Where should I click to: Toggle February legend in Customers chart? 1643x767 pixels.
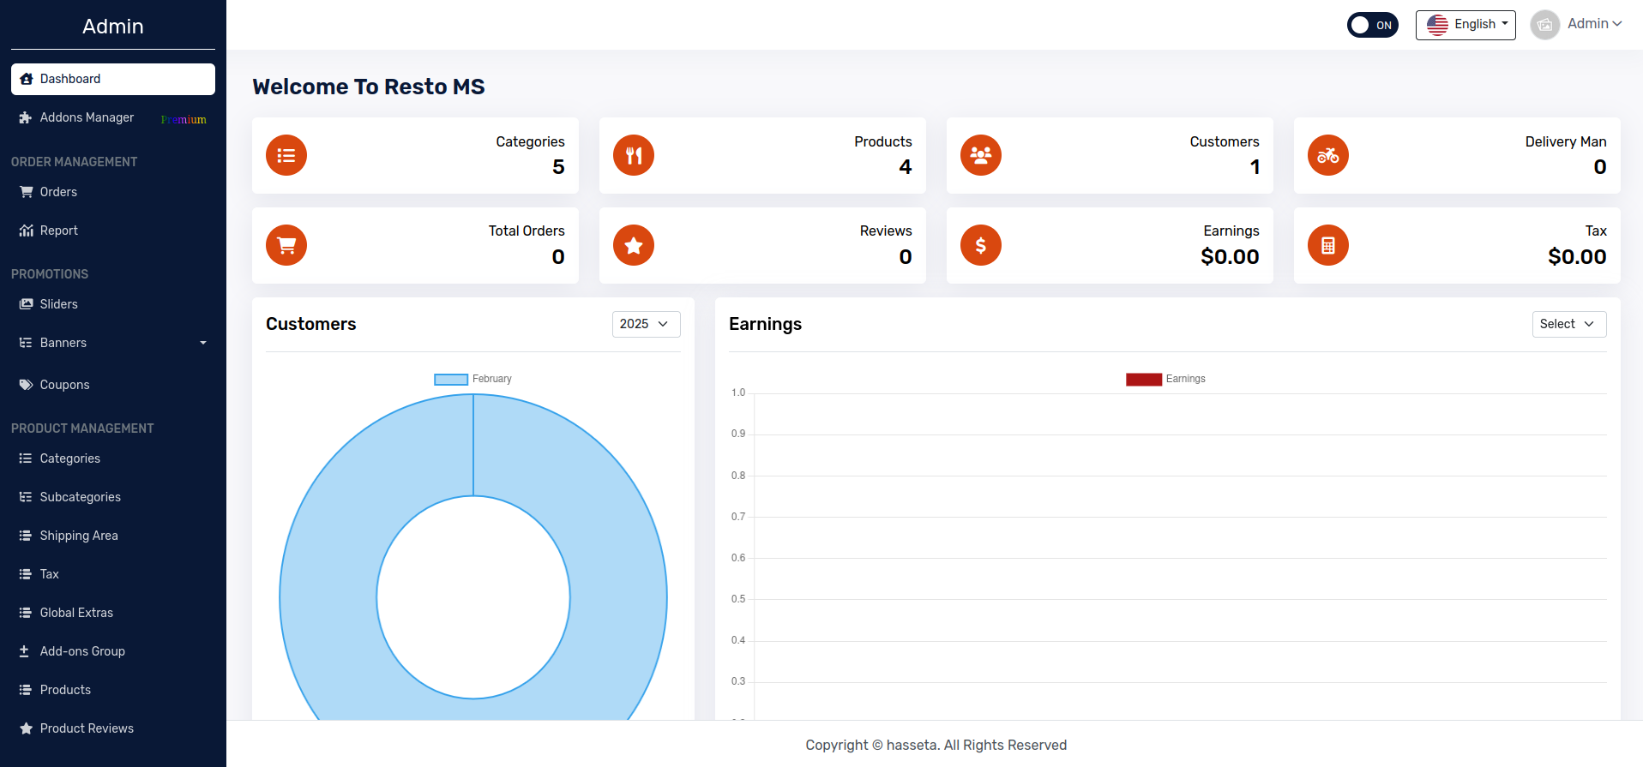(x=473, y=379)
